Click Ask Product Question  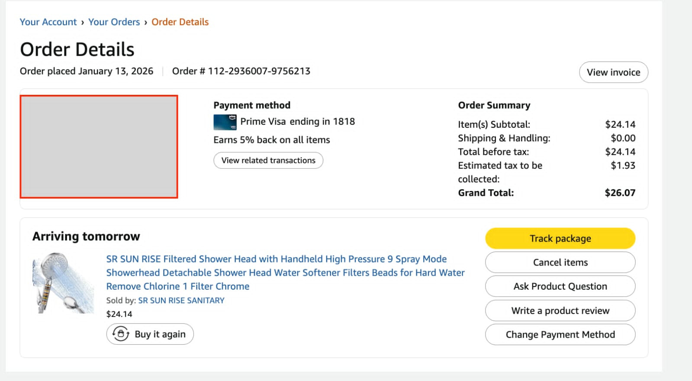560,286
